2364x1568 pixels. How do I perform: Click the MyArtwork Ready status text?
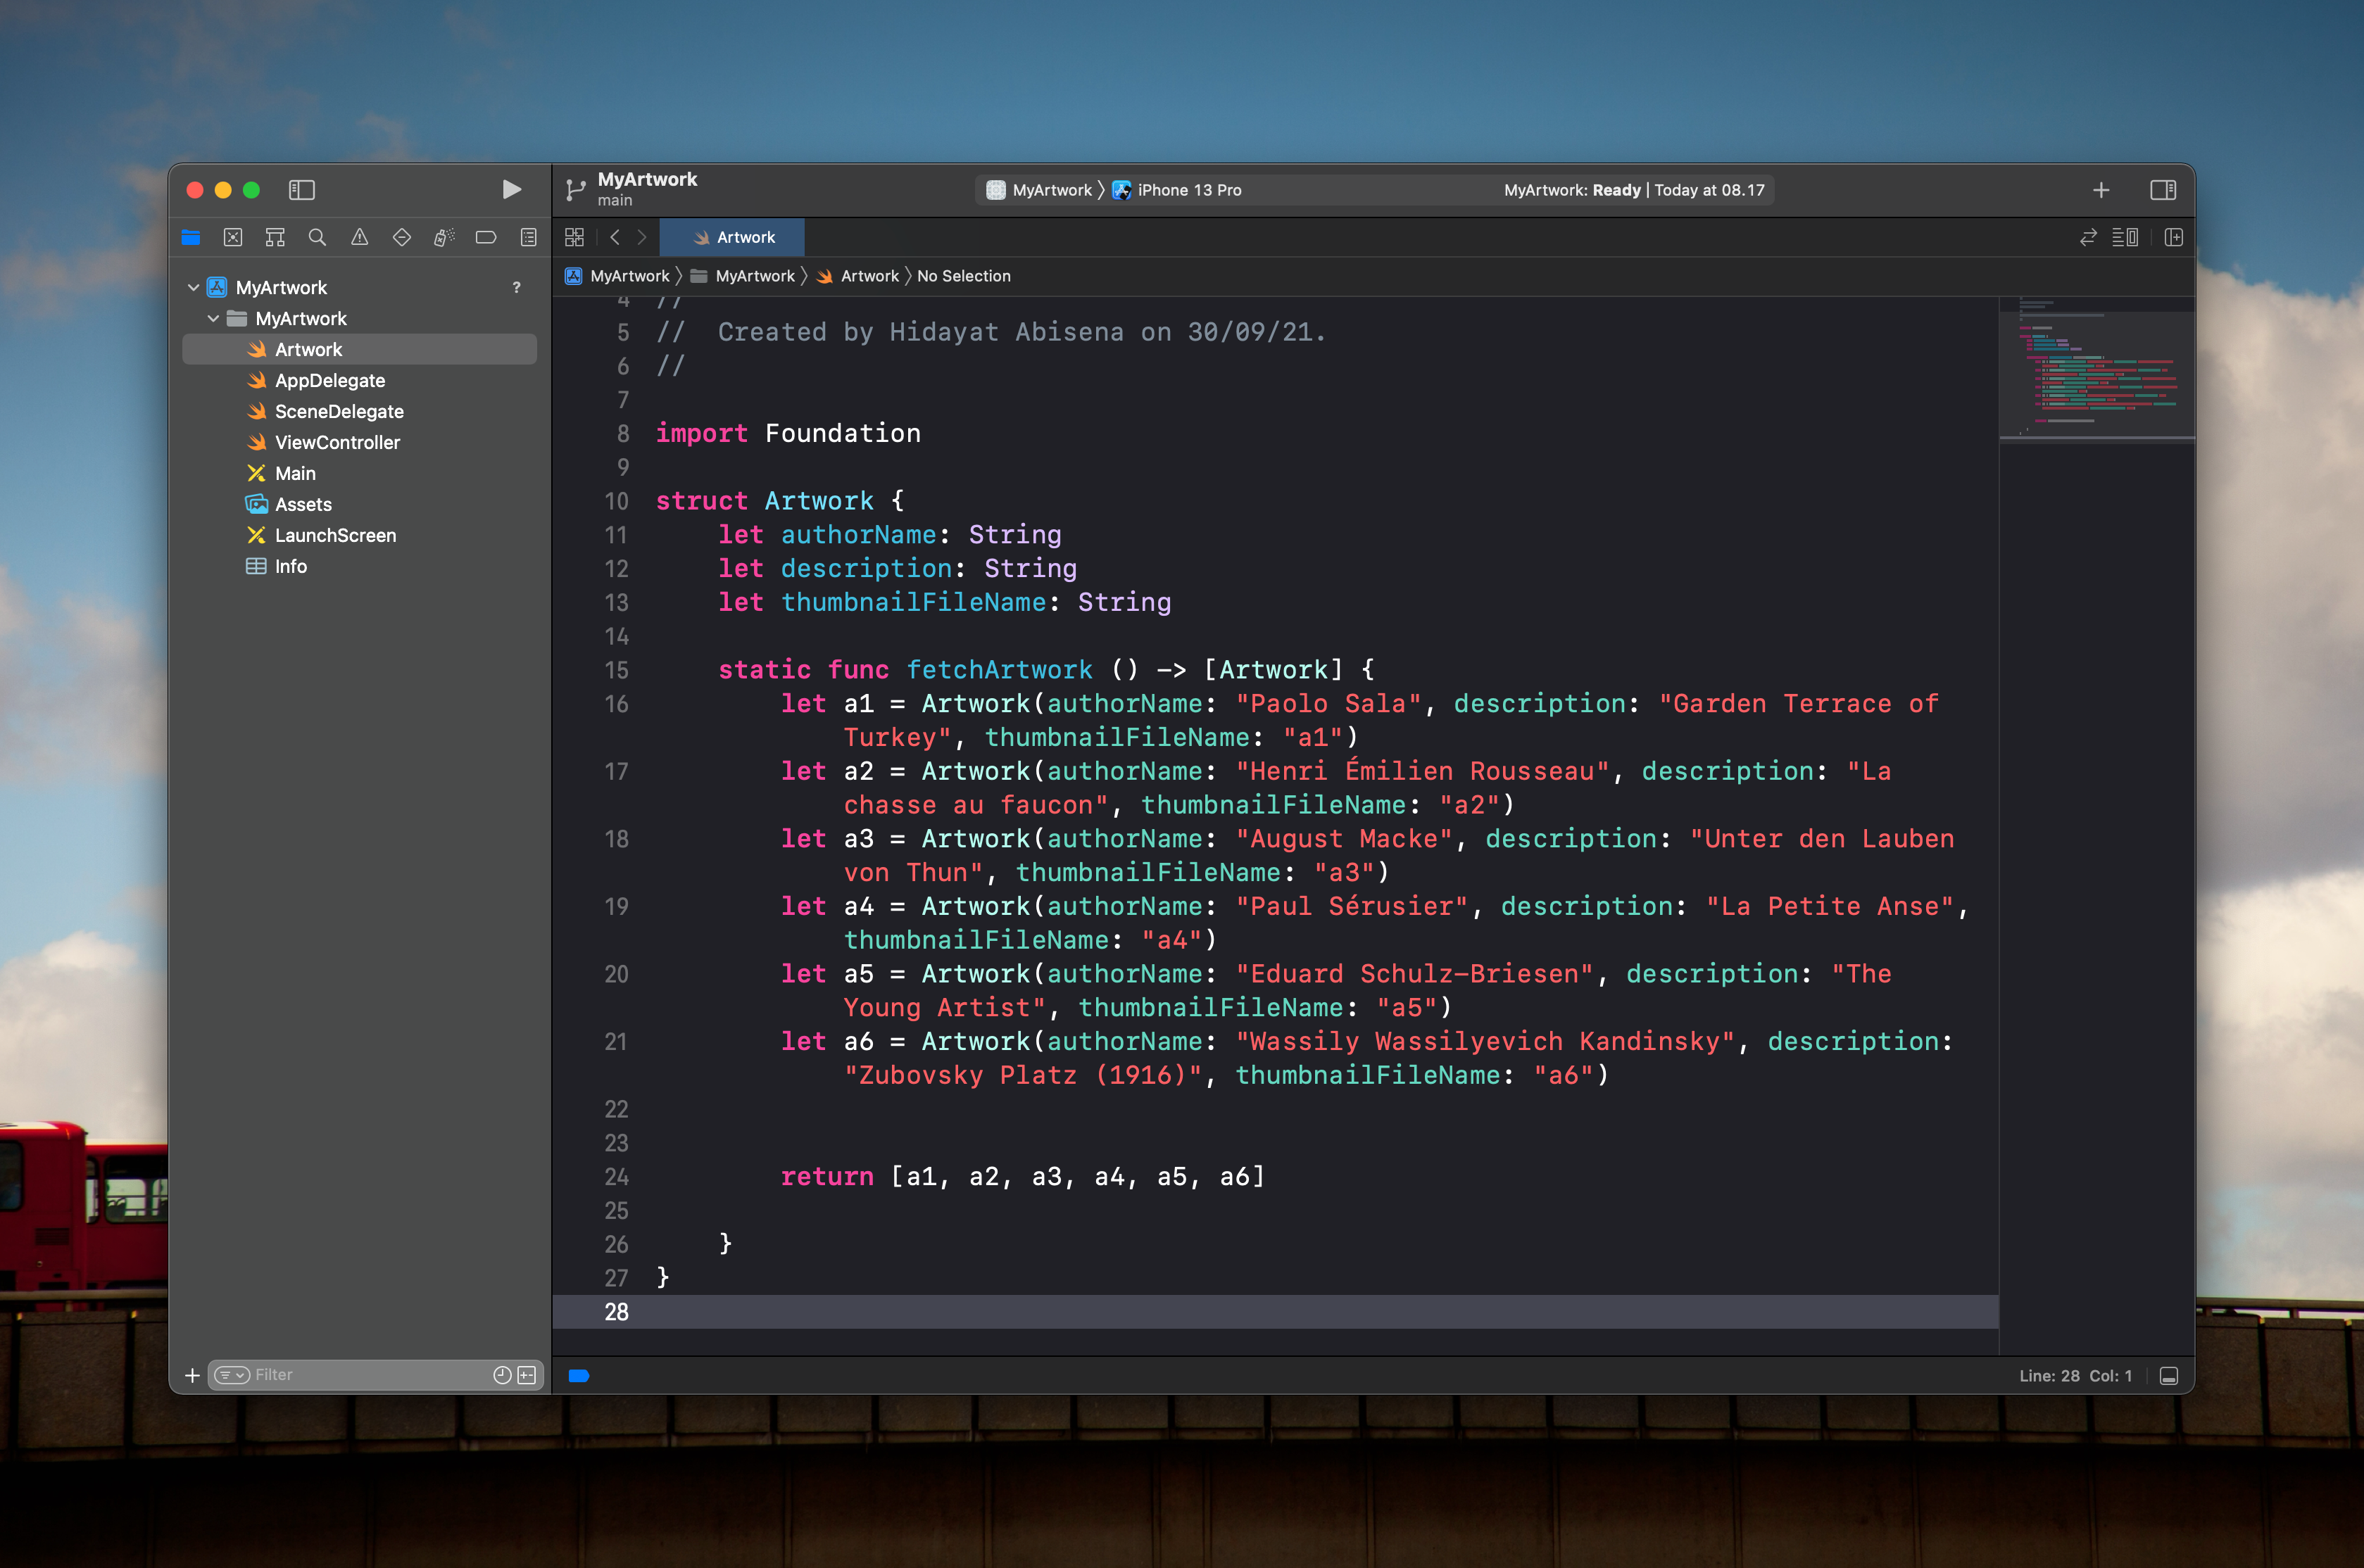point(1634,190)
